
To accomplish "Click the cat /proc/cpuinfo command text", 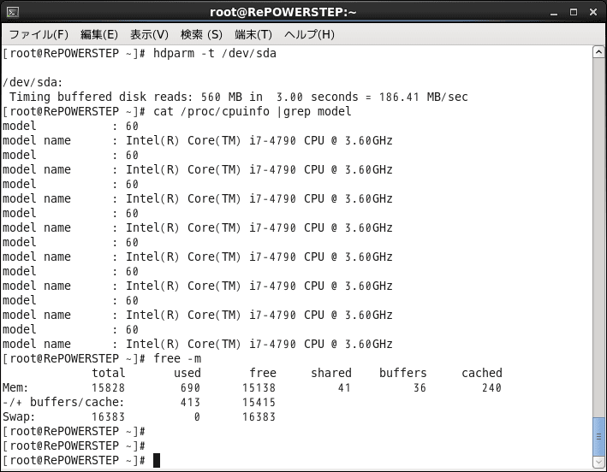I will [253, 112].
